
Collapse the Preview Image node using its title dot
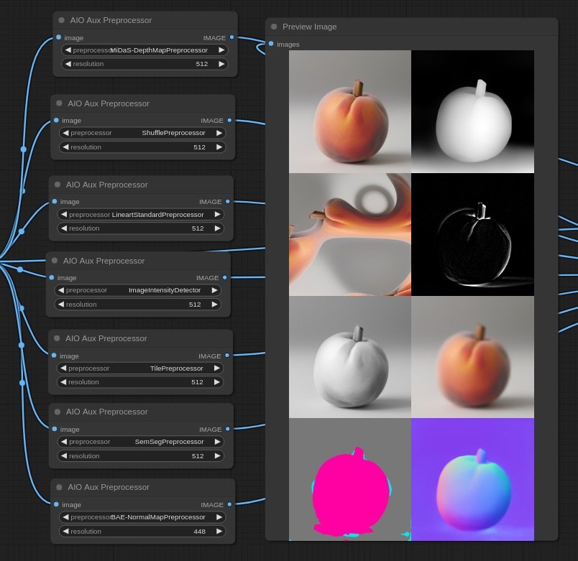273,26
